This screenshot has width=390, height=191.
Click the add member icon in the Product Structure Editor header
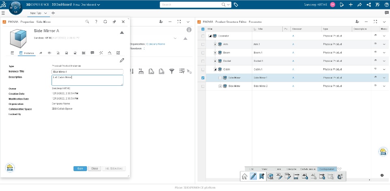point(357,22)
